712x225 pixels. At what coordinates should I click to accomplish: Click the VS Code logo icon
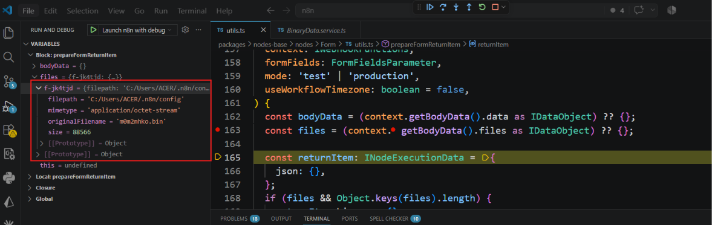(x=7, y=10)
